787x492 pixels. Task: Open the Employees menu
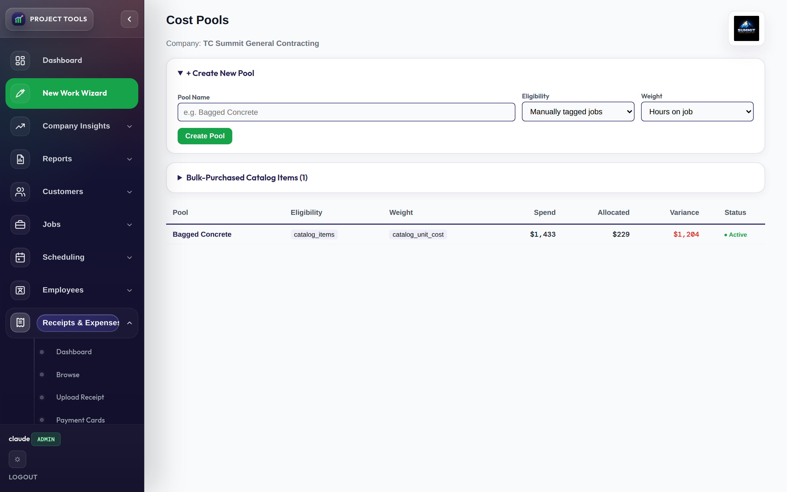tap(72, 290)
